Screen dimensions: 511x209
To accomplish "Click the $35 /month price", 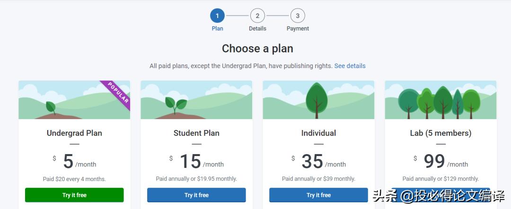I will click(318, 162).
